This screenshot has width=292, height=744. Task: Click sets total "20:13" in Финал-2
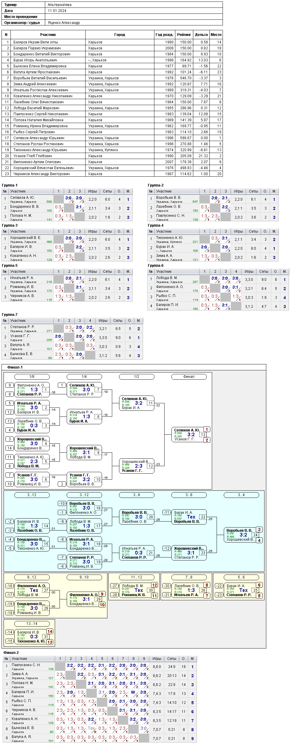click(x=172, y=676)
